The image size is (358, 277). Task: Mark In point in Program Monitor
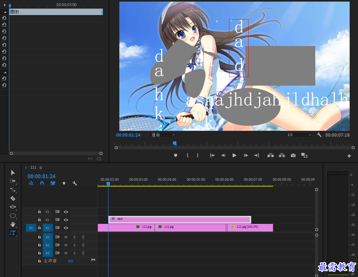187,155
